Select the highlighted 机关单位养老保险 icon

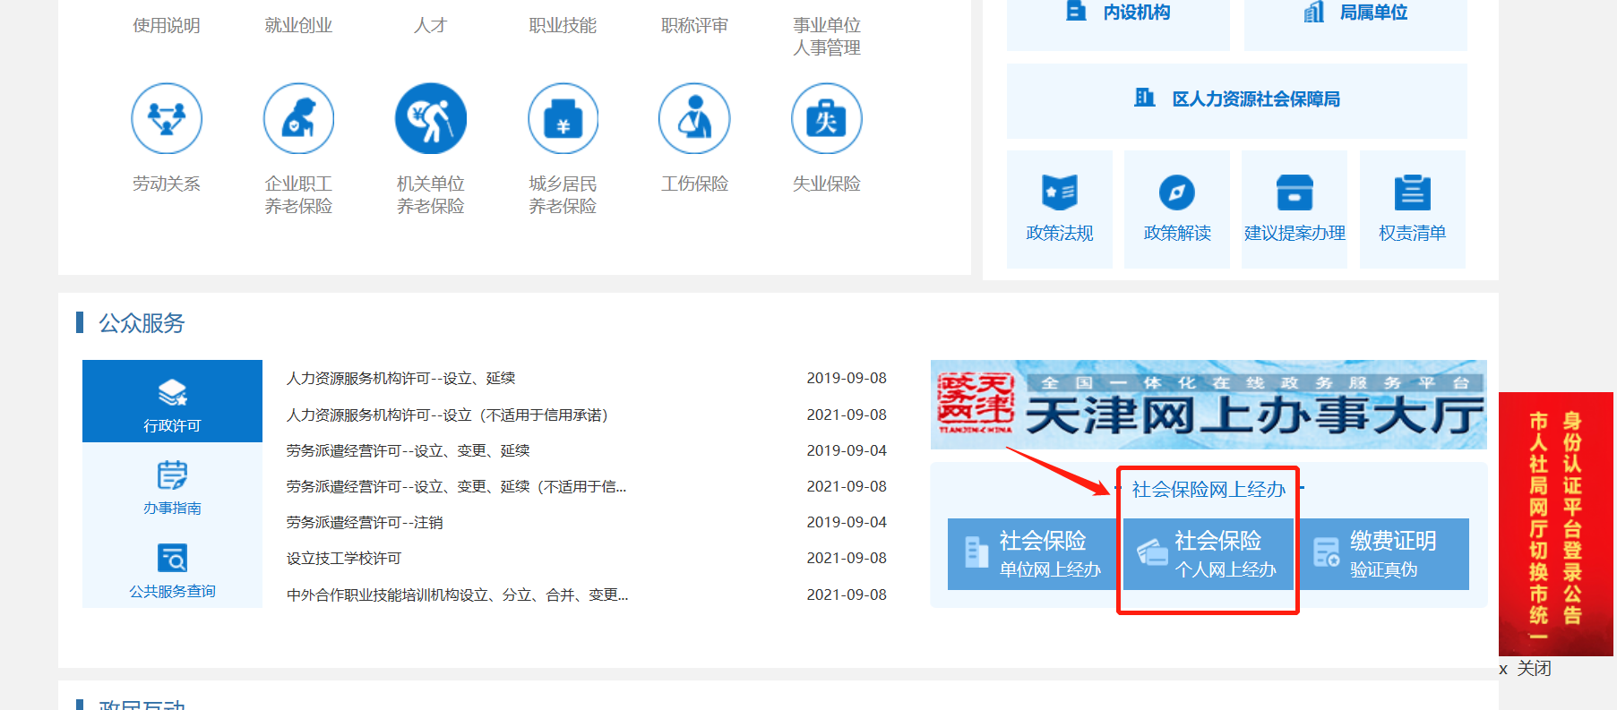[431, 118]
